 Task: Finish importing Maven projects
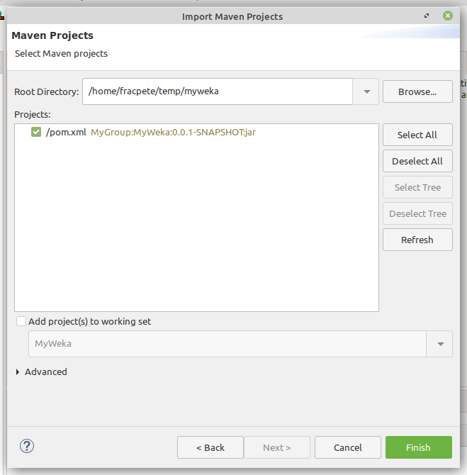(x=419, y=447)
